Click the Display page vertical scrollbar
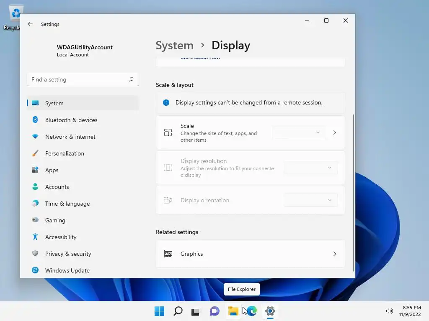 354,193
